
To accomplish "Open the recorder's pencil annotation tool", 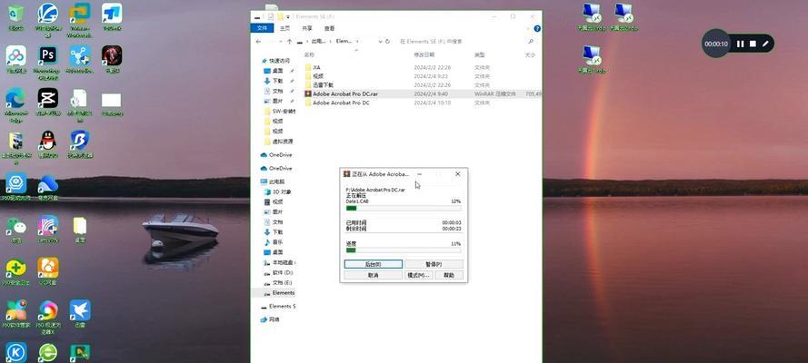I will tap(765, 44).
